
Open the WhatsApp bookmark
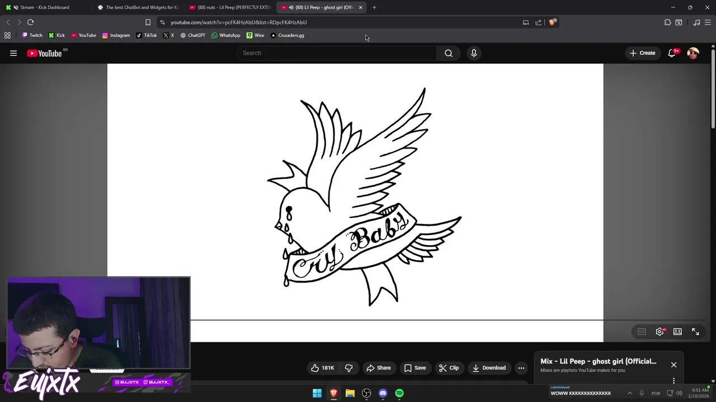click(226, 35)
